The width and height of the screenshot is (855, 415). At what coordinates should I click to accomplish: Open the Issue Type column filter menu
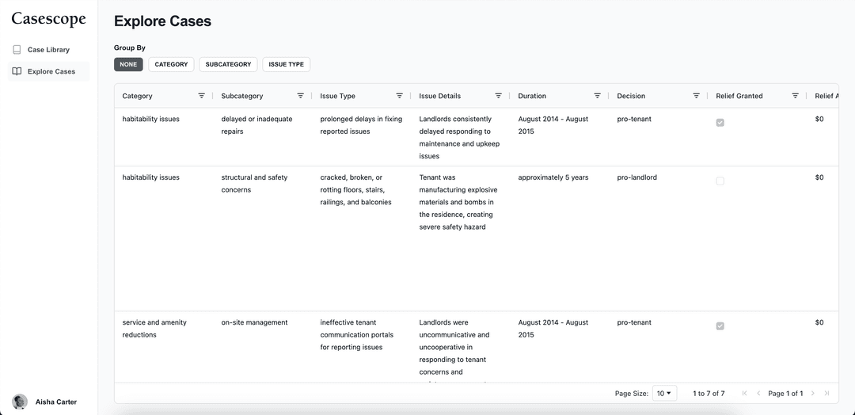pos(399,96)
